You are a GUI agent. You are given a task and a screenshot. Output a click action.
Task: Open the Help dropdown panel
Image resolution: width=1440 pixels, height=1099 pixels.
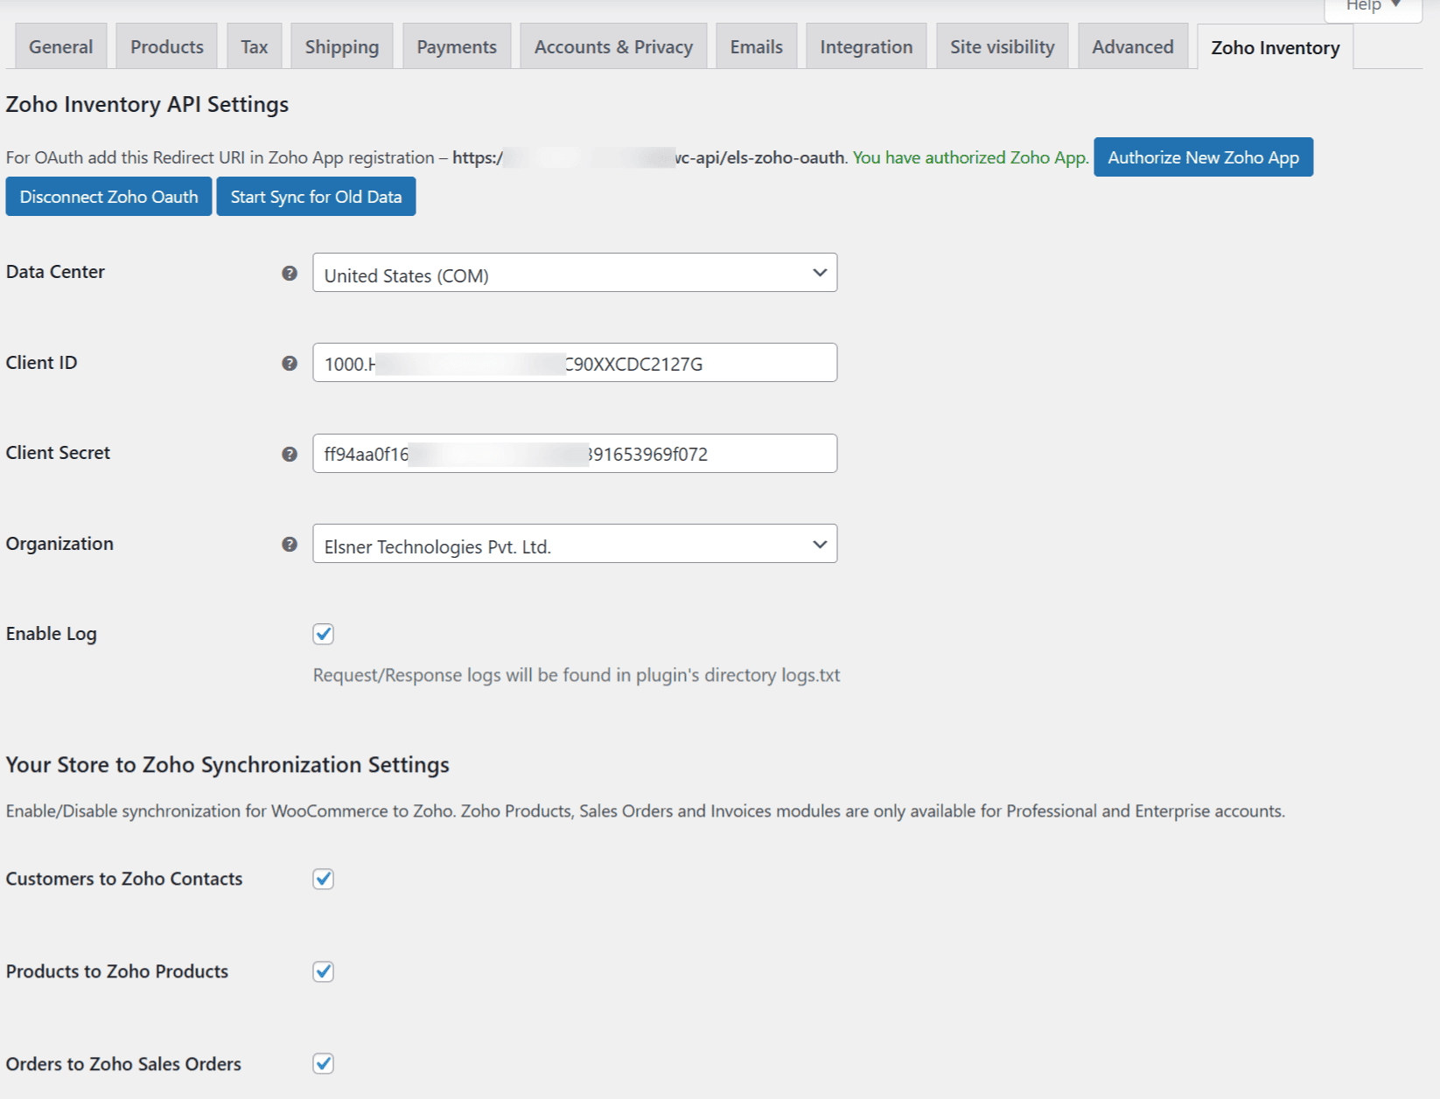coord(1372,7)
